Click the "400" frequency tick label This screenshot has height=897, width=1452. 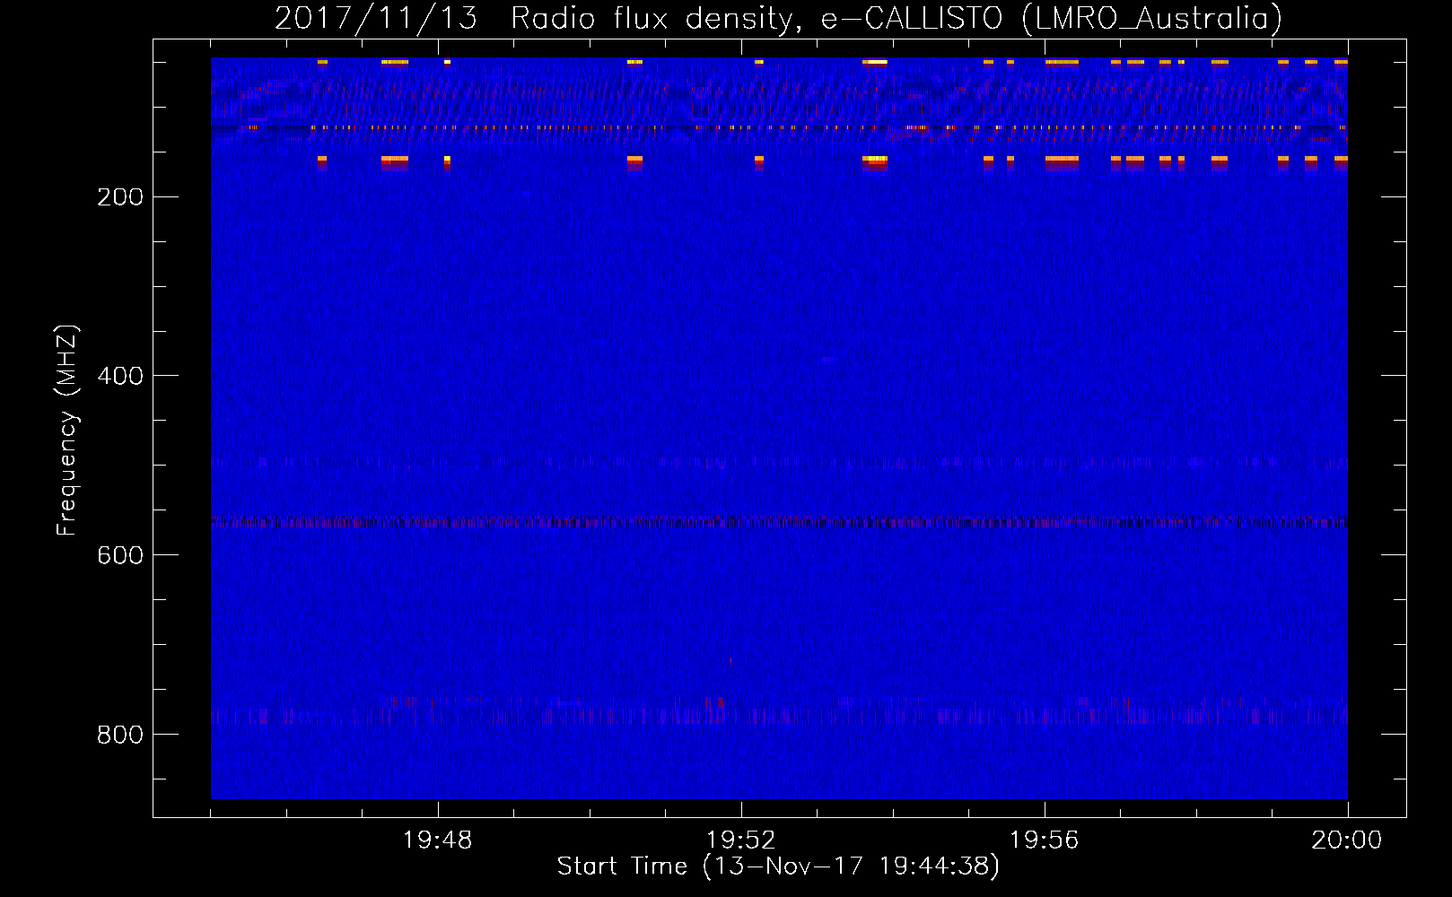point(120,376)
